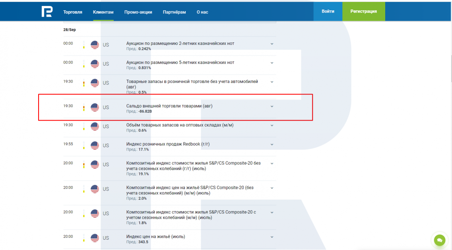
Task: Click importance indicator for Redbook retail sales row
Action: [84, 145]
